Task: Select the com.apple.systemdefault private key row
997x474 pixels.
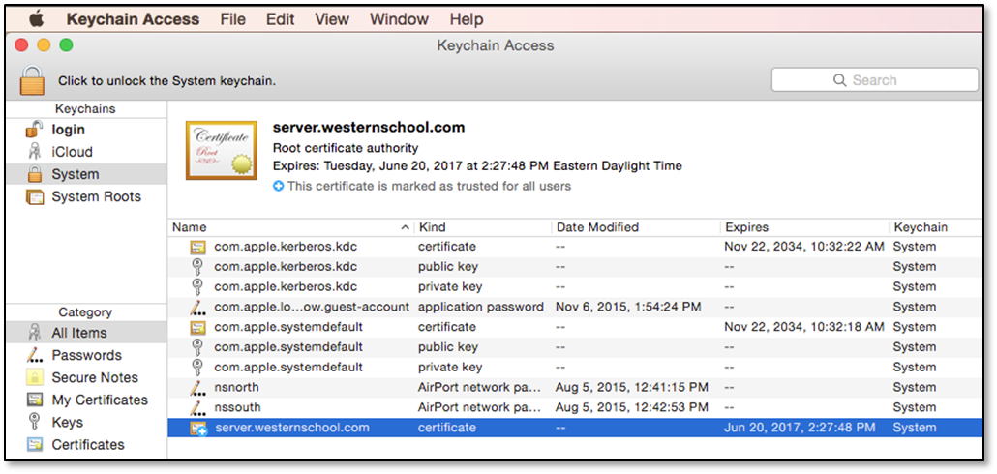Action: coord(575,368)
